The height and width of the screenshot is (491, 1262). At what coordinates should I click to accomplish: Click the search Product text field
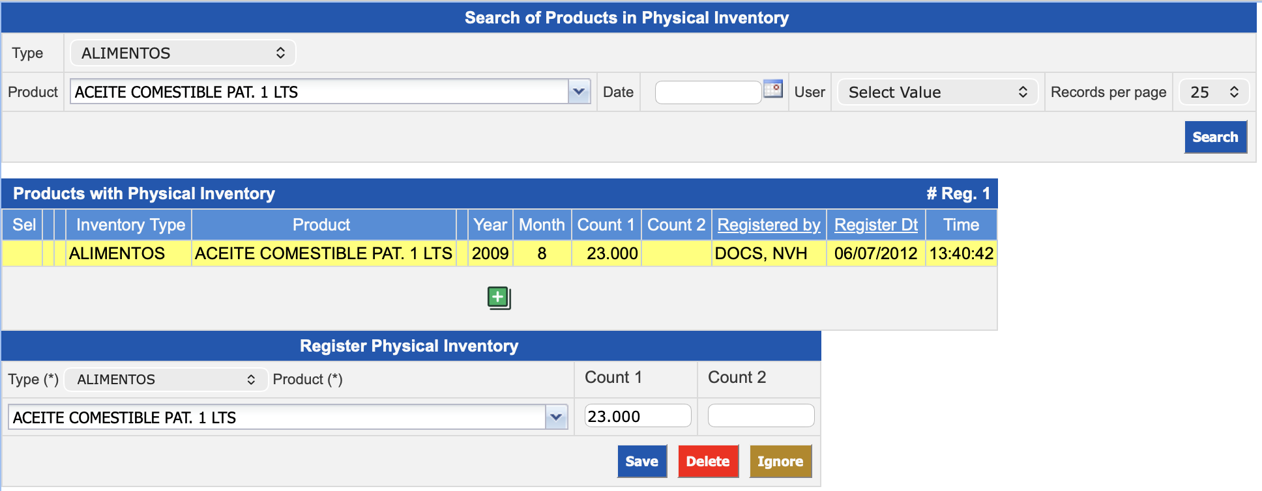[319, 92]
